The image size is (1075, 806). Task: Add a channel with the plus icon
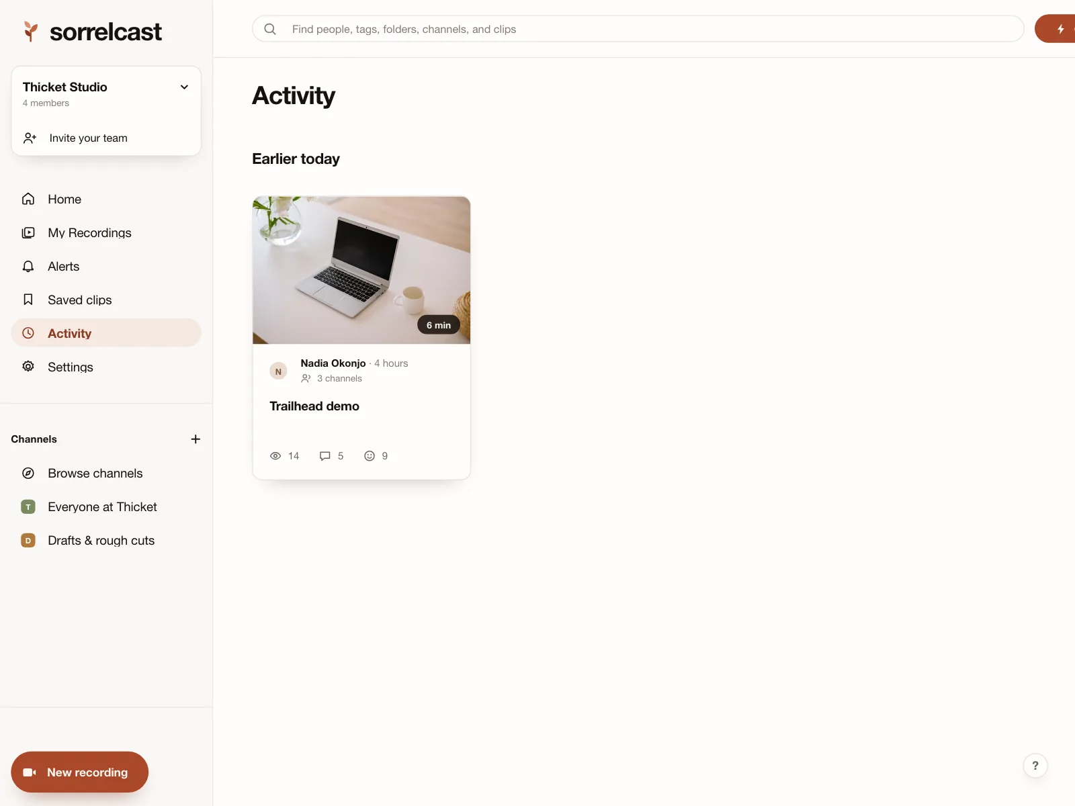(x=196, y=439)
